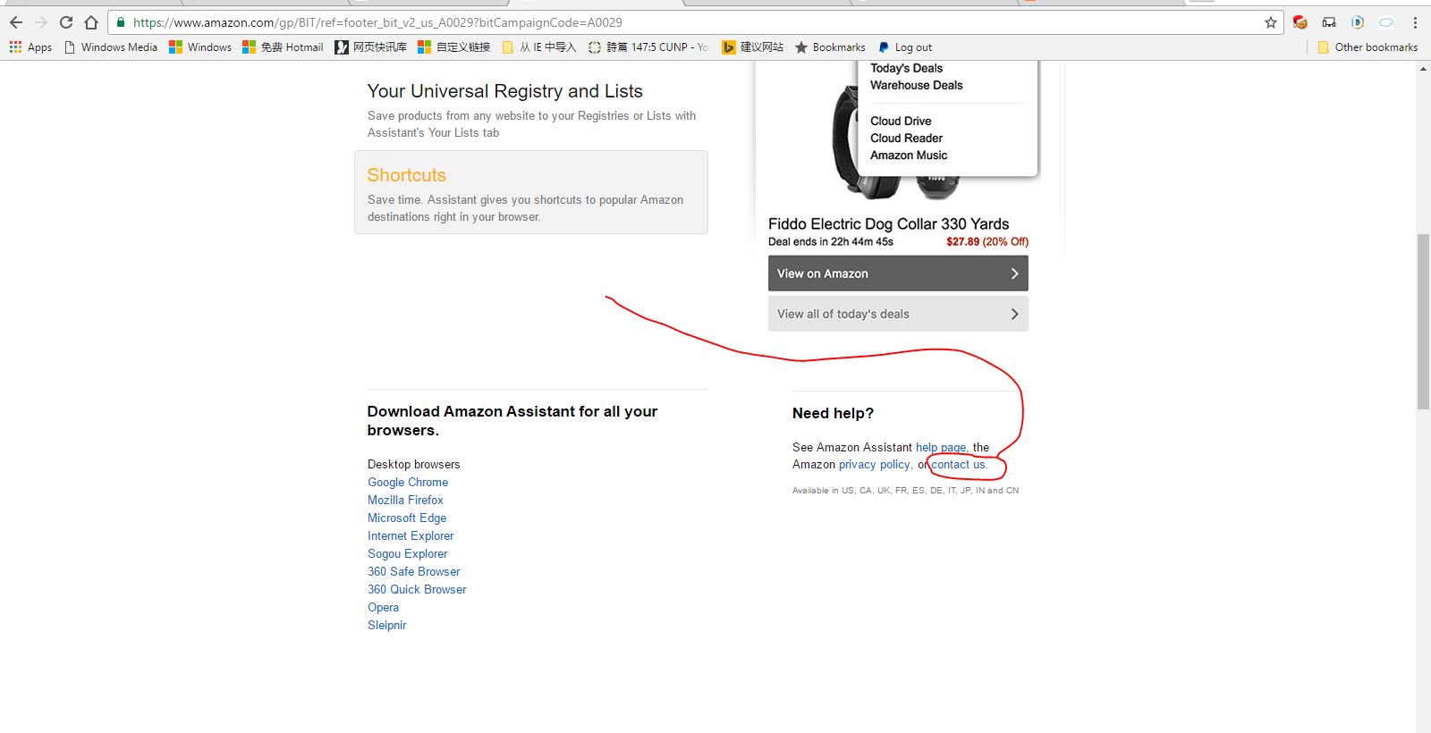Click the contact us link
The image size is (1431, 733).
(958, 464)
